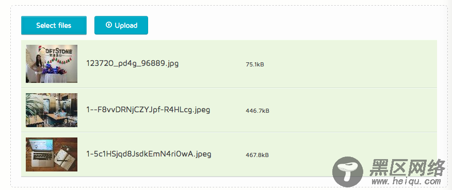
Task: Click the gray mushroom logo icon
Action: point(348,172)
